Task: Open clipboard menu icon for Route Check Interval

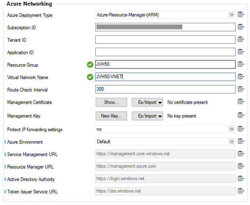Action: (241, 89)
